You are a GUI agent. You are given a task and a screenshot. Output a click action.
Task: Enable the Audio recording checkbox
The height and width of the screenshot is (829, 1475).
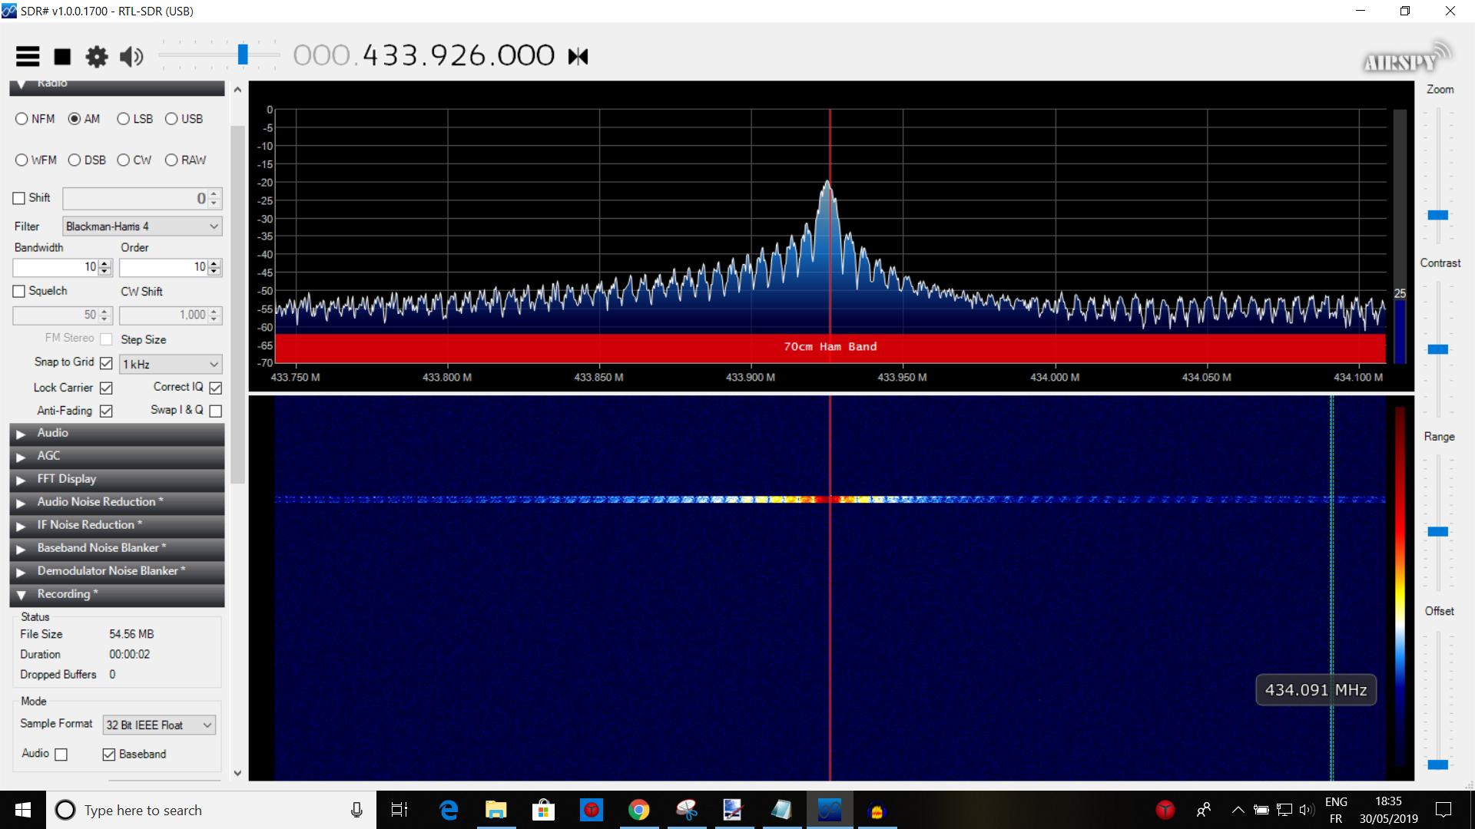pos(61,755)
